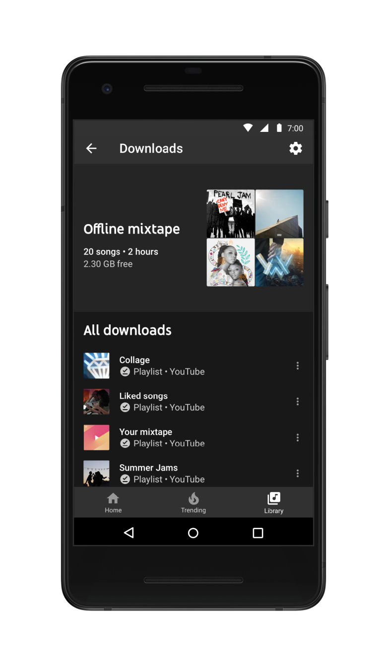Go back using the Downloads back arrow
This screenshot has height=672, width=387.
click(91, 148)
